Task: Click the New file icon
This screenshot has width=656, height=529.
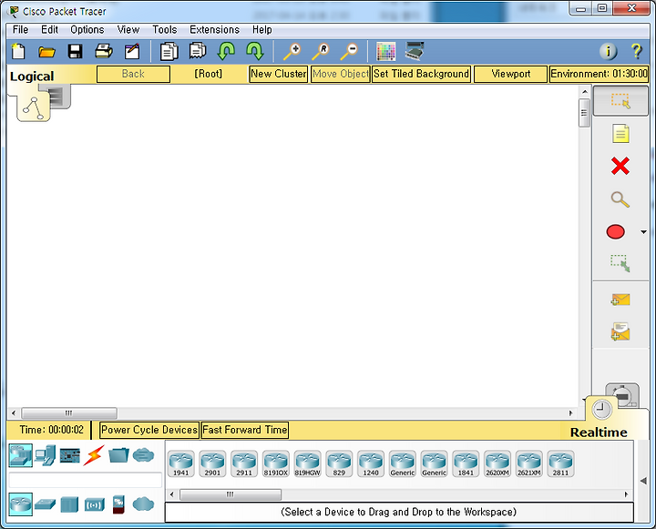Action: (18, 51)
